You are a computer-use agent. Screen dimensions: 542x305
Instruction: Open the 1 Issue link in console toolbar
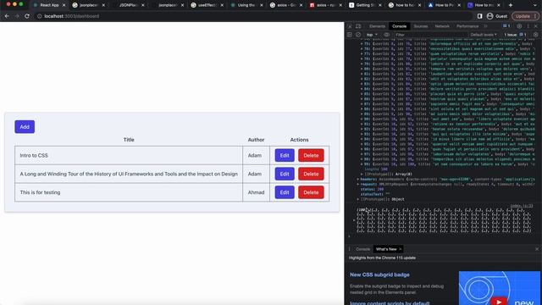click(515, 35)
